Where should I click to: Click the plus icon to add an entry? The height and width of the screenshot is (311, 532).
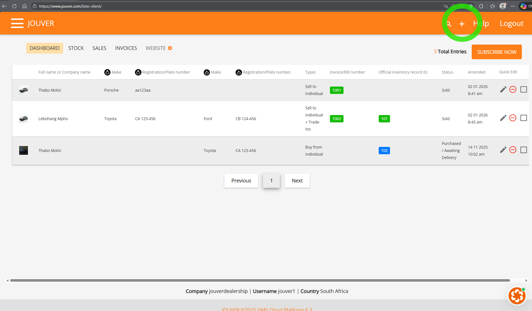pos(462,24)
